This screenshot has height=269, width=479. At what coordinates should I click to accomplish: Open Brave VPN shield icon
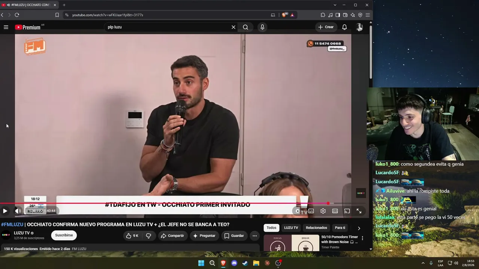(x=360, y=15)
